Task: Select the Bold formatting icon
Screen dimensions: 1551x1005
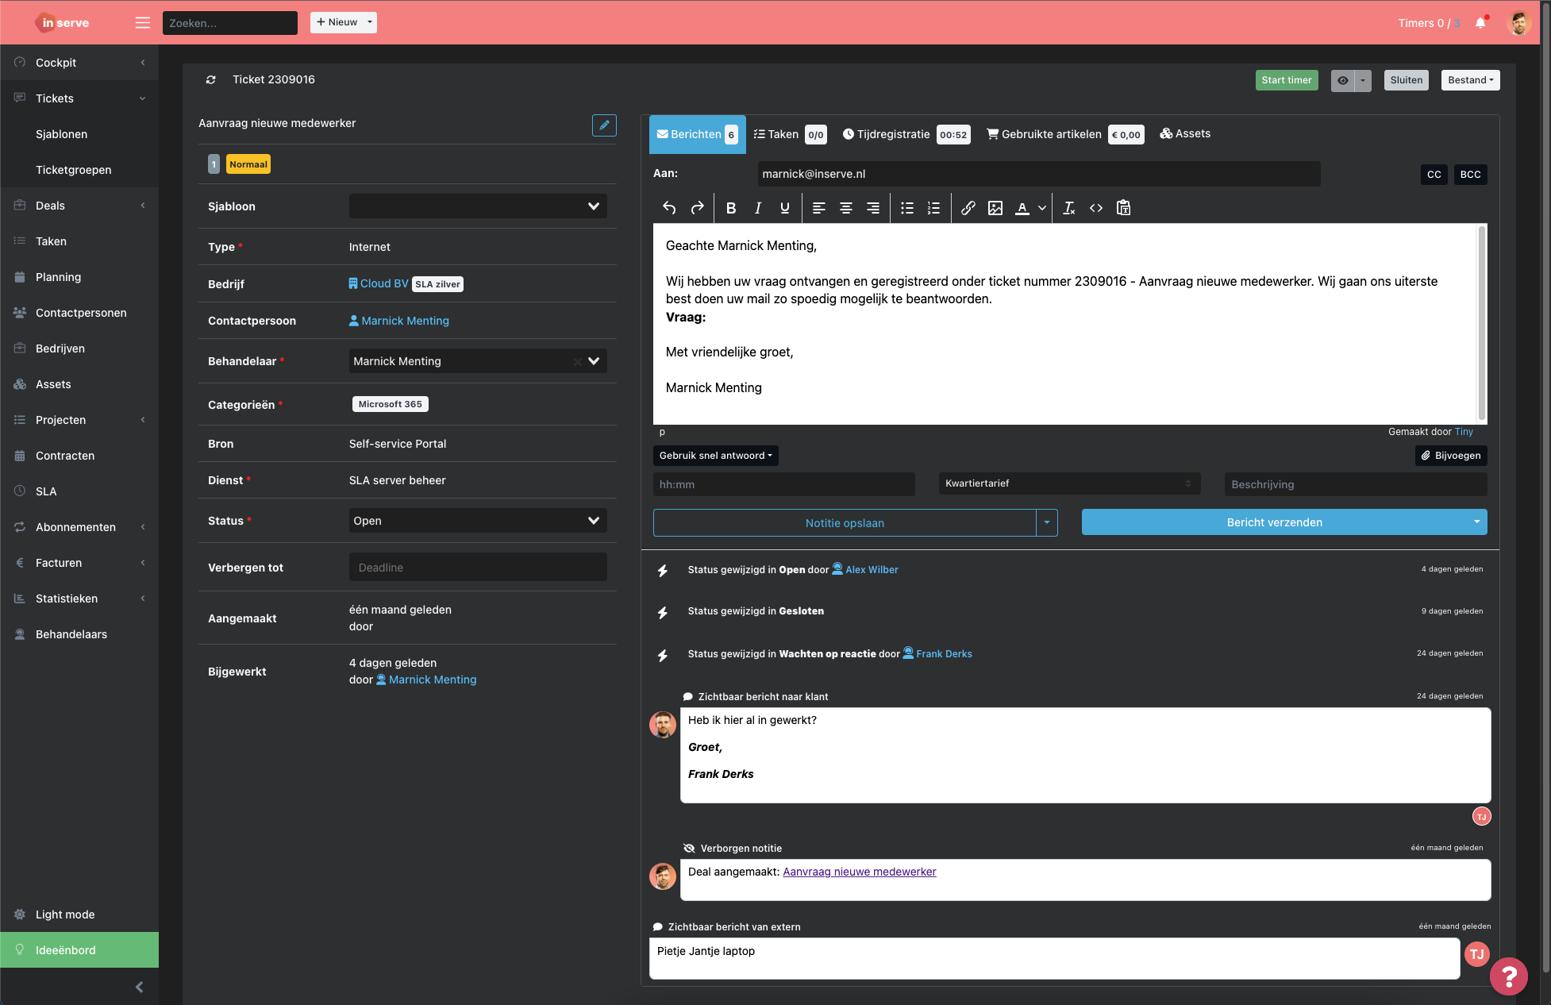Action: [x=730, y=207]
